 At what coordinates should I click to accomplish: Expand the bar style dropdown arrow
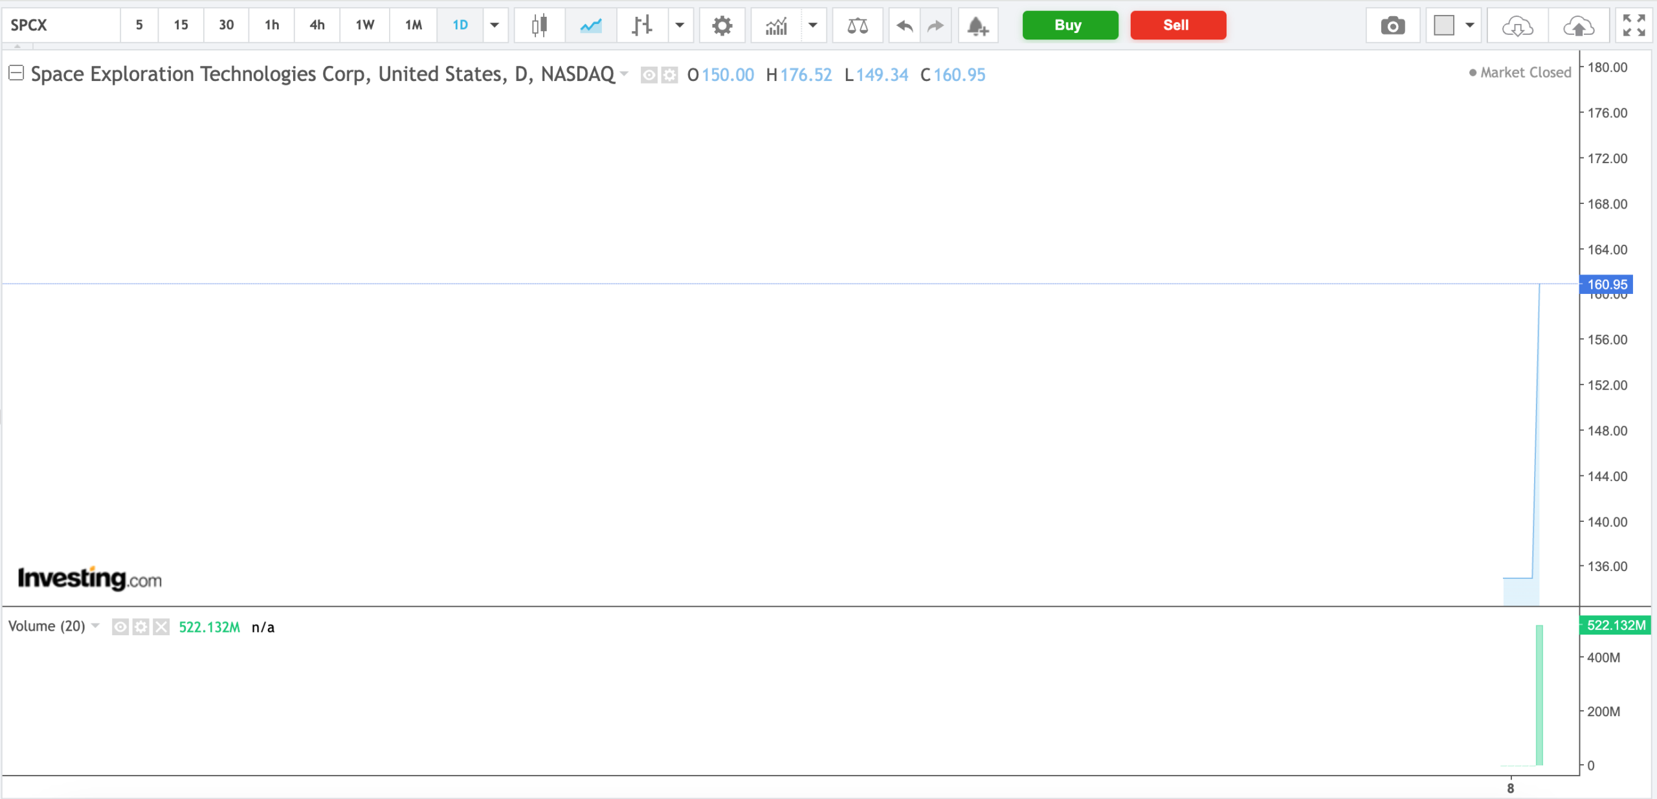[680, 25]
